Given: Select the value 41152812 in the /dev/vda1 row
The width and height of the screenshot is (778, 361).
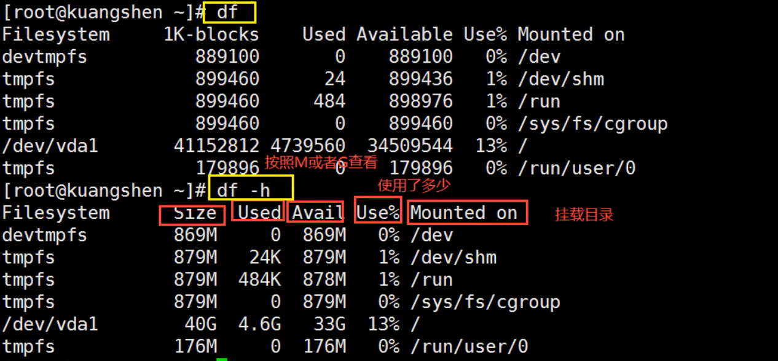Looking at the screenshot, I should click(217, 146).
